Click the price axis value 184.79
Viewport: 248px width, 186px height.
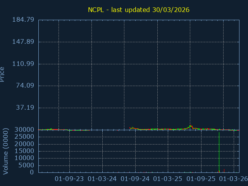[x=23, y=20]
